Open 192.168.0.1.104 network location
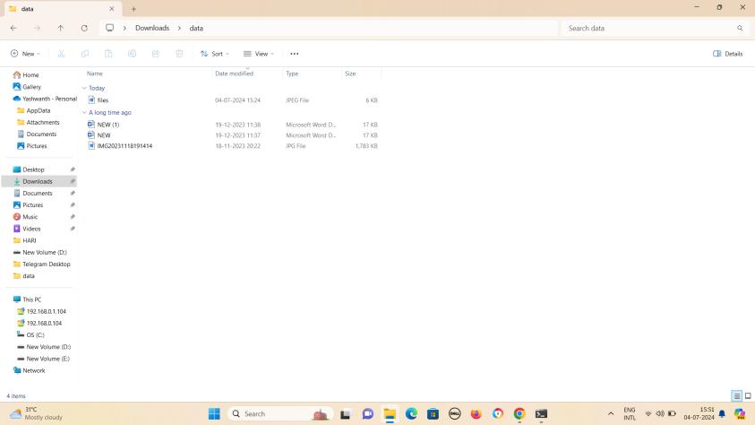This screenshot has height=425, width=755. [47, 311]
